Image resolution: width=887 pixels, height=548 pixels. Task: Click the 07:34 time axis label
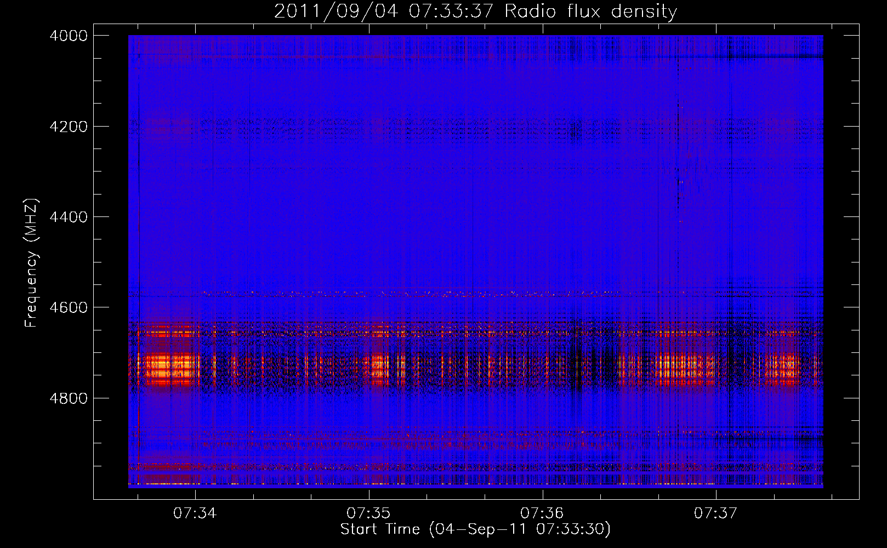(195, 513)
